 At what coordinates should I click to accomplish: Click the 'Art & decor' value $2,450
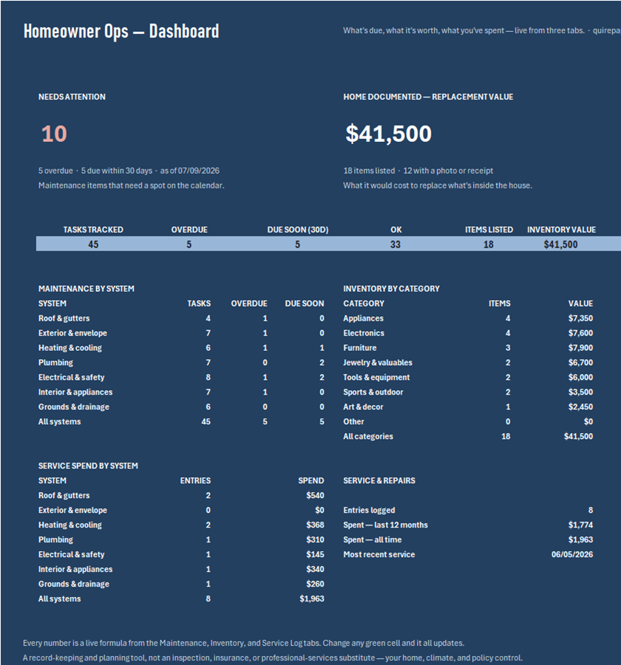580,406
